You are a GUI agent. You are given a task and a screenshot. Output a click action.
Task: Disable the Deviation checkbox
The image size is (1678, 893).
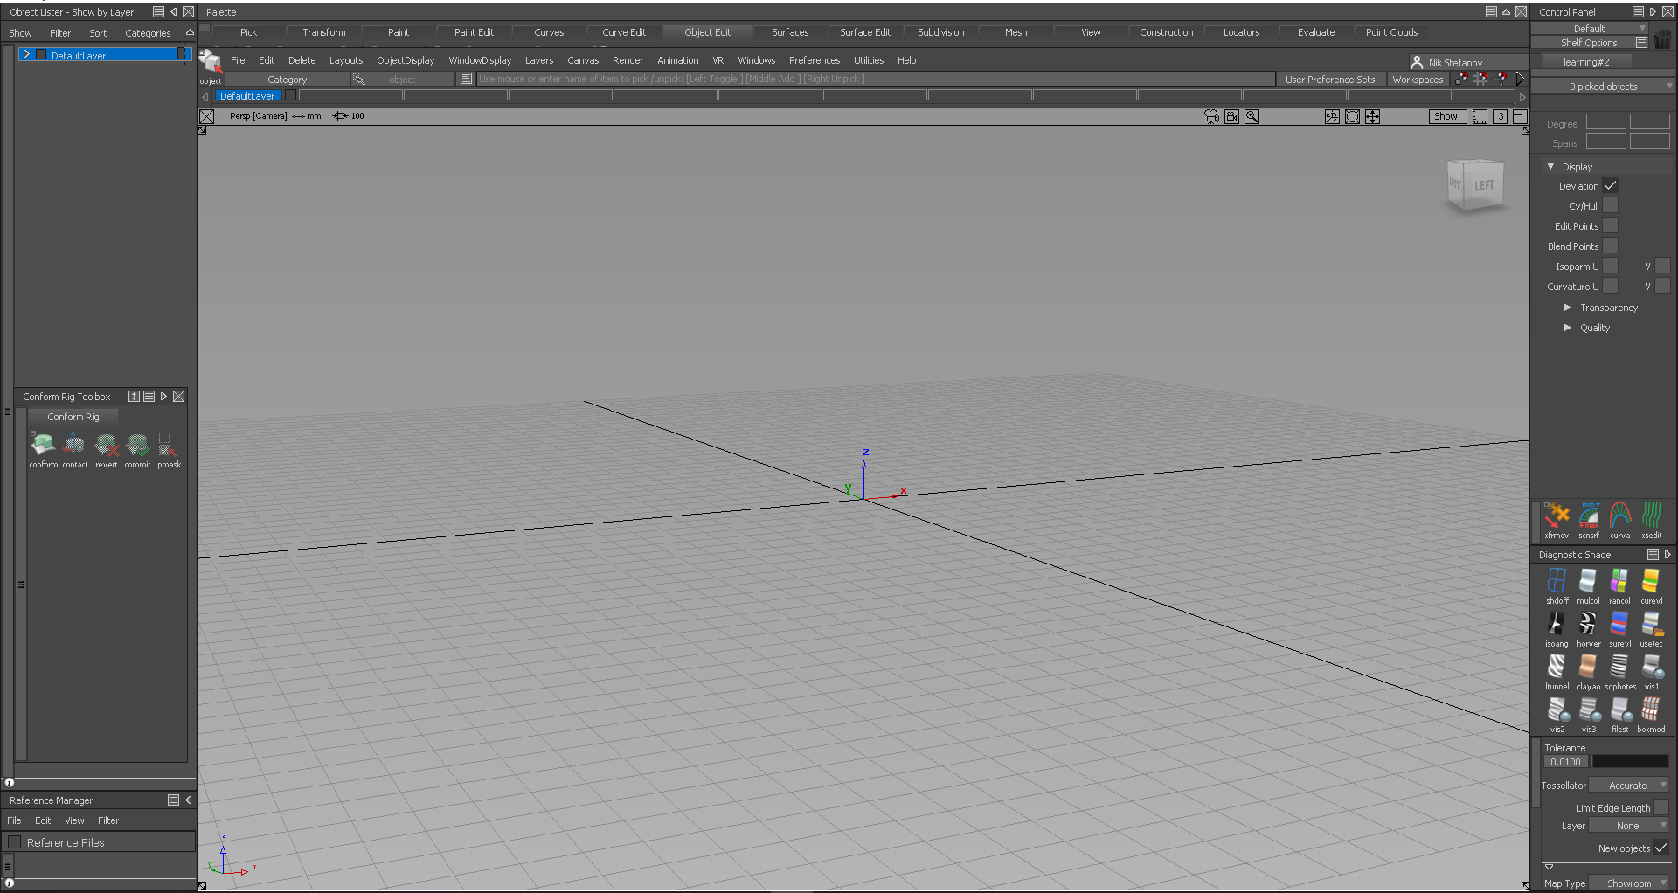[x=1611, y=185]
